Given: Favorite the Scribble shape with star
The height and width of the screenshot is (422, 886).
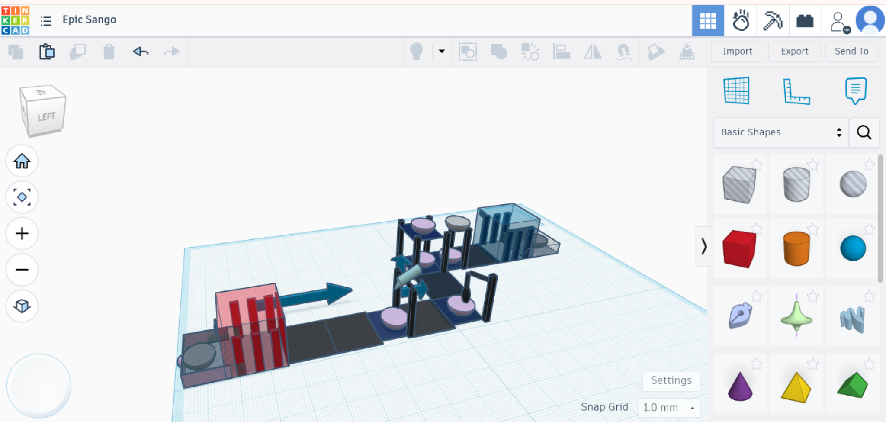Looking at the screenshot, I should (756, 296).
